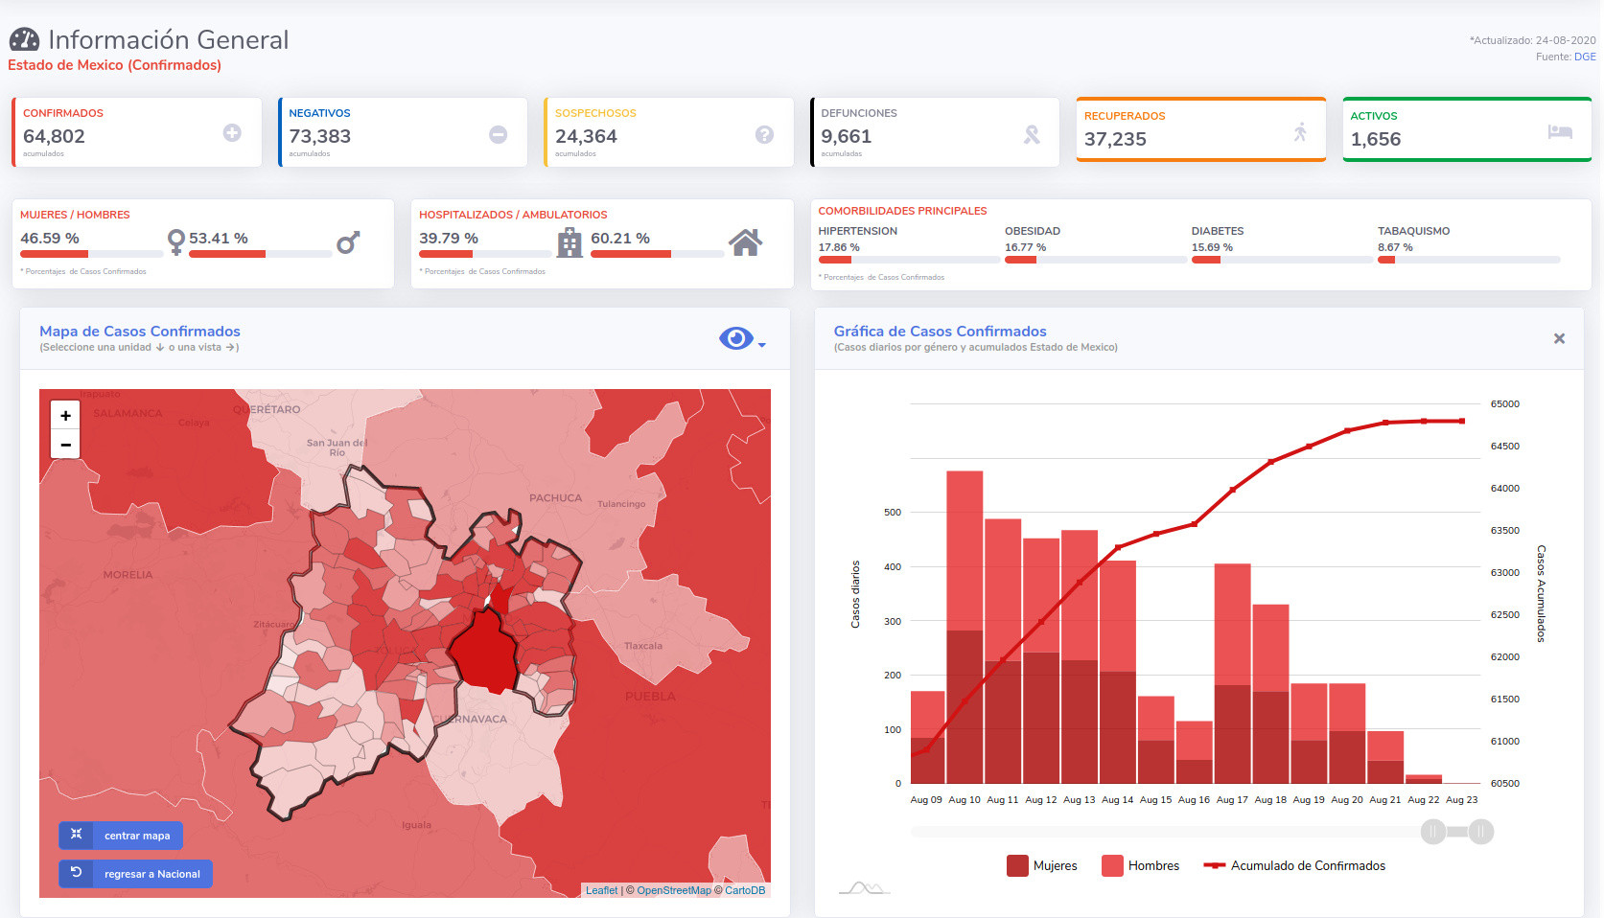Viewport: 1604px width, 918px height.
Task: Click the house ambulatory icon
Action: pyautogui.click(x=745, y=242)
